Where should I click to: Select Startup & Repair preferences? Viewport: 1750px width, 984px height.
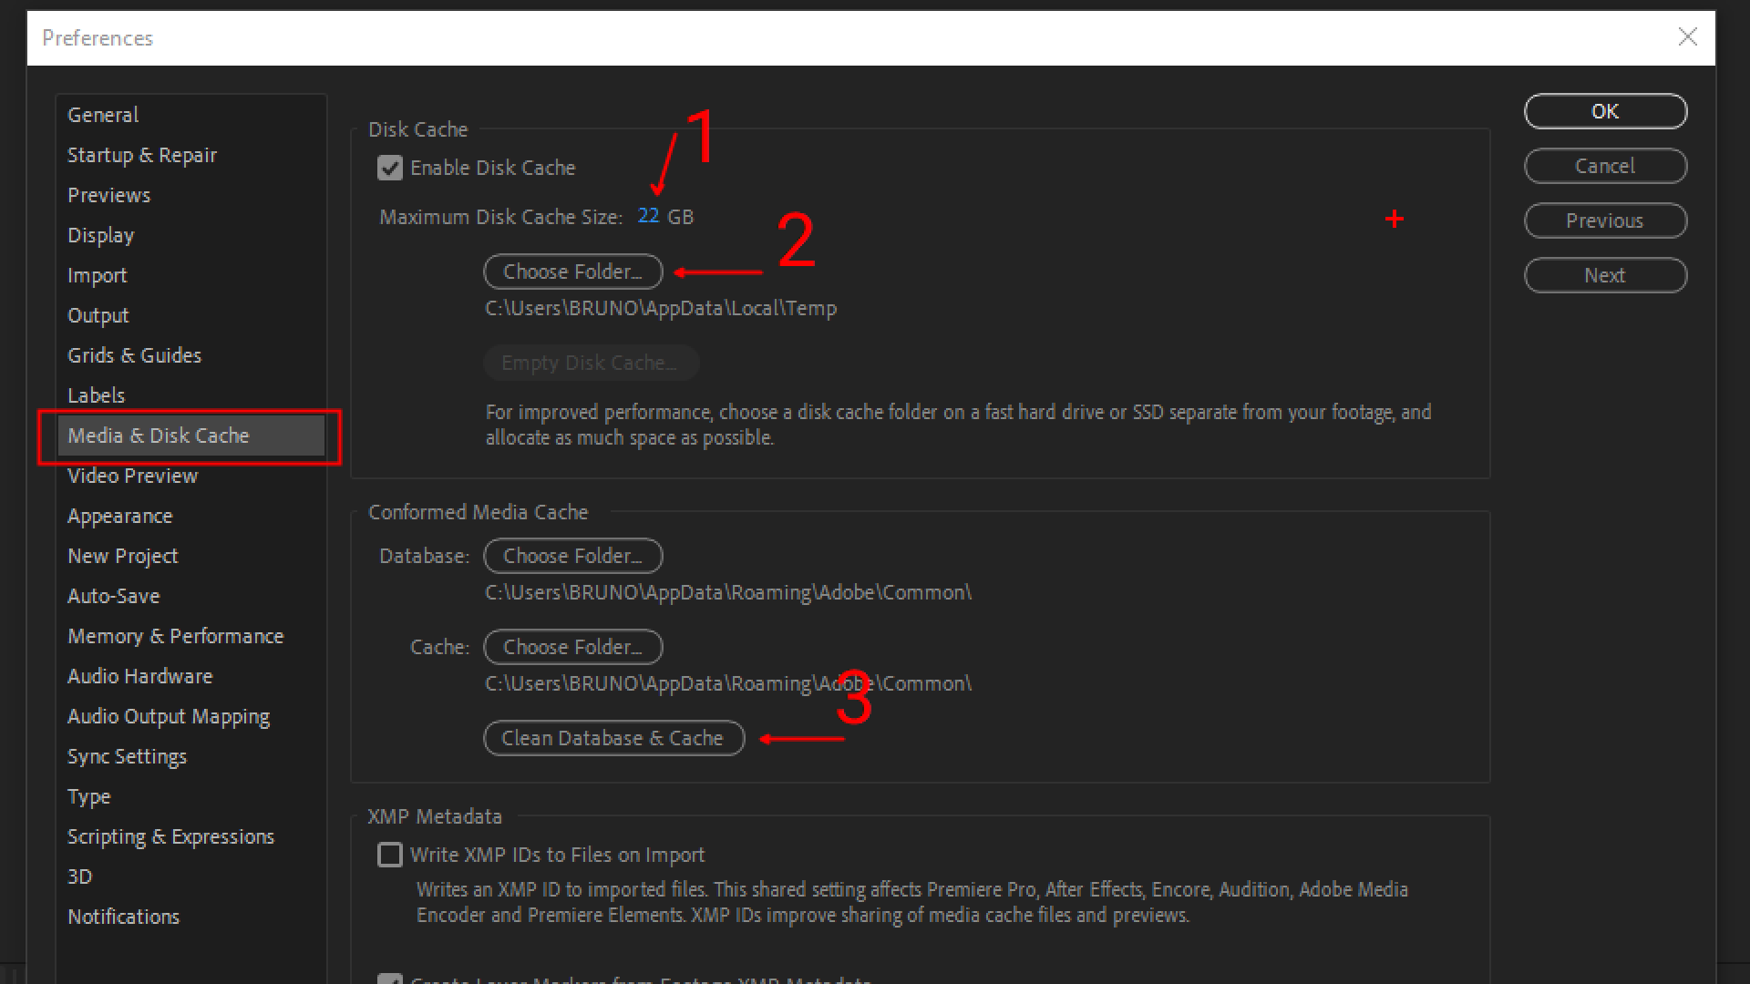click(144, 154)
